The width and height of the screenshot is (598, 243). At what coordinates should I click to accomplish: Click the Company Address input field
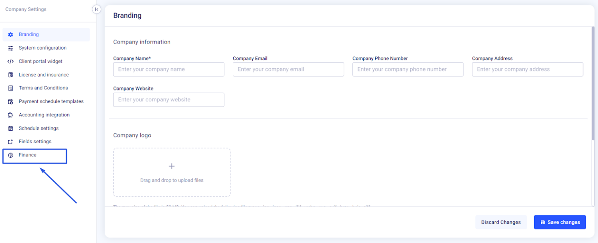click(527, 69)
